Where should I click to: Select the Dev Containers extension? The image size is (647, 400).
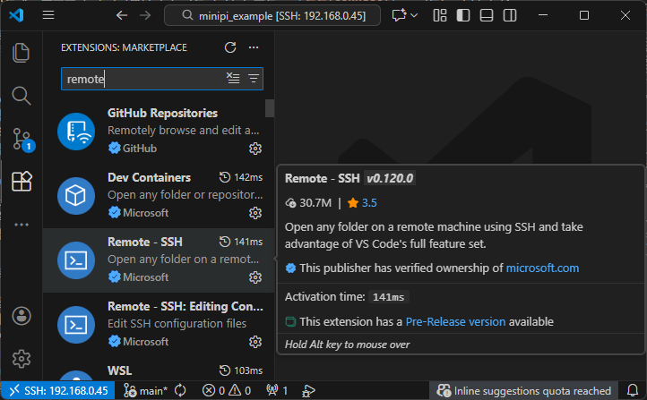click(159, 196)
